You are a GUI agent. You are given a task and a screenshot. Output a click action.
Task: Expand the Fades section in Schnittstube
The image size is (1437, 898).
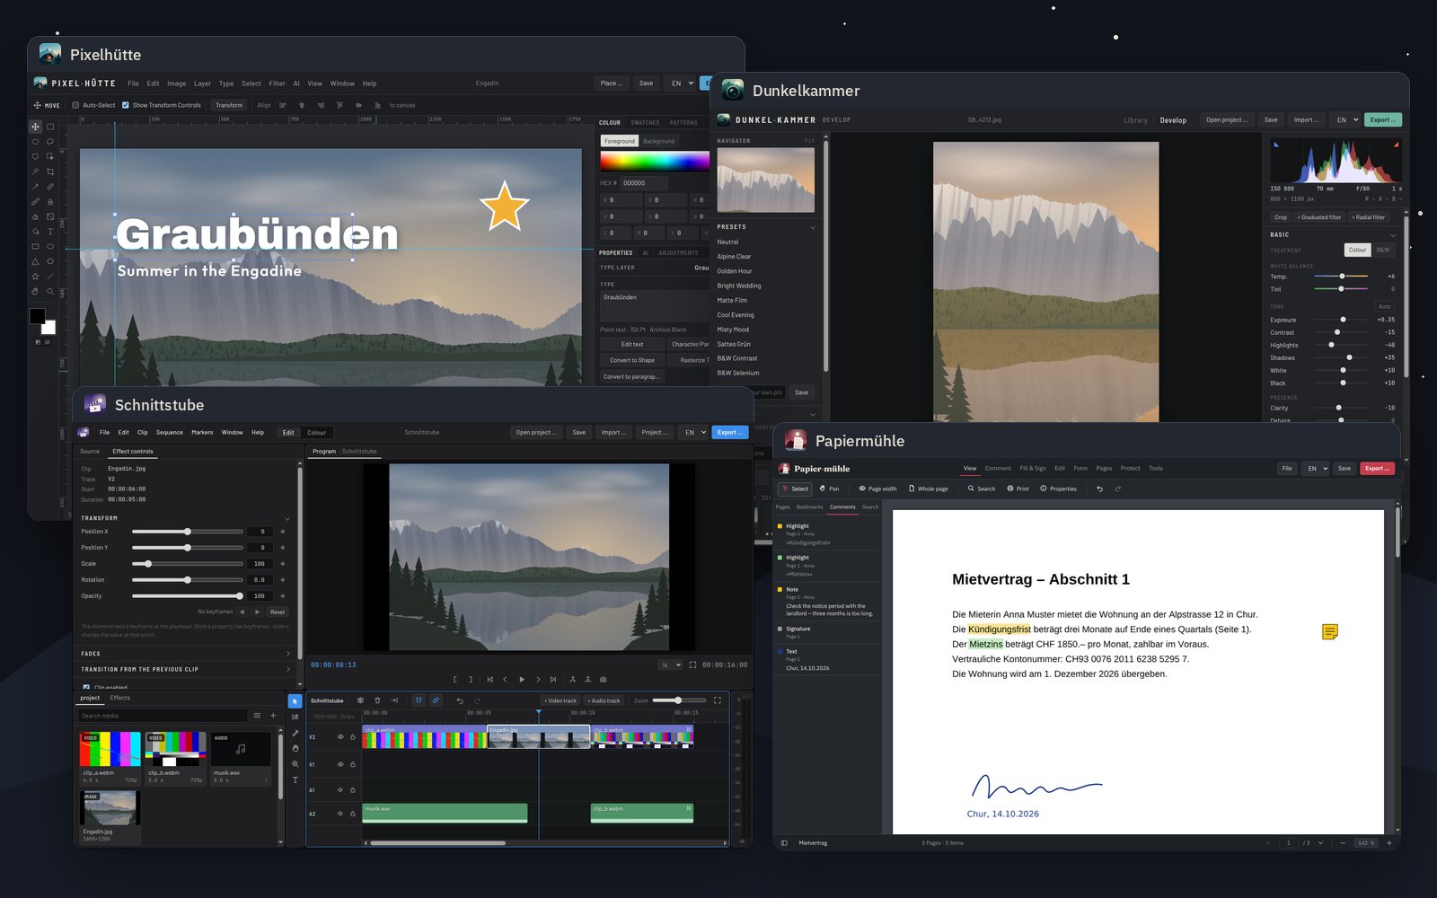(186, 654)
